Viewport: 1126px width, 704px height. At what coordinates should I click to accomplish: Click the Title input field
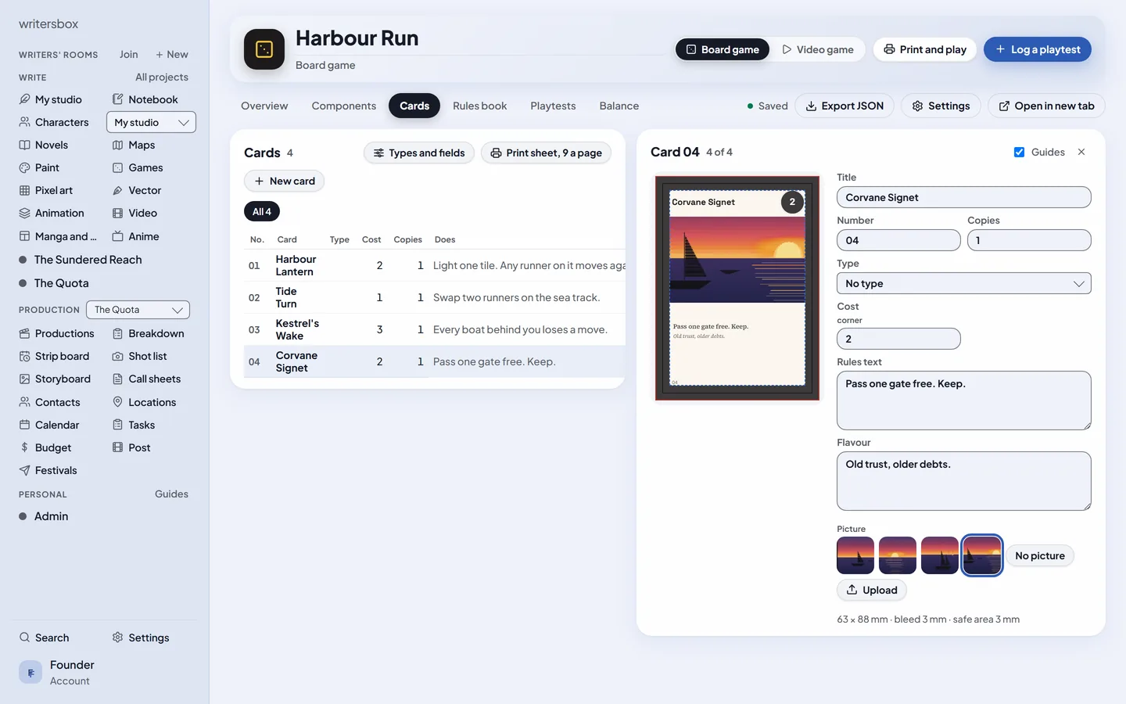[964, 197]
